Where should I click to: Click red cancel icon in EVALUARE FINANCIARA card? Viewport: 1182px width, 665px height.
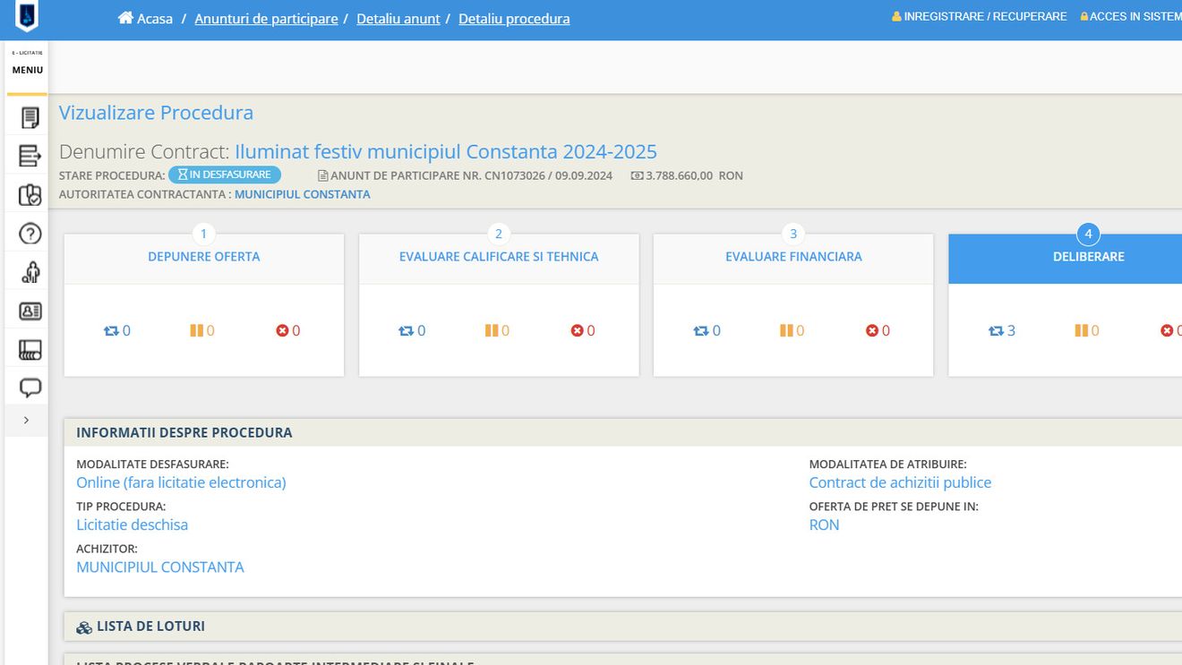[x=872, y=330]
